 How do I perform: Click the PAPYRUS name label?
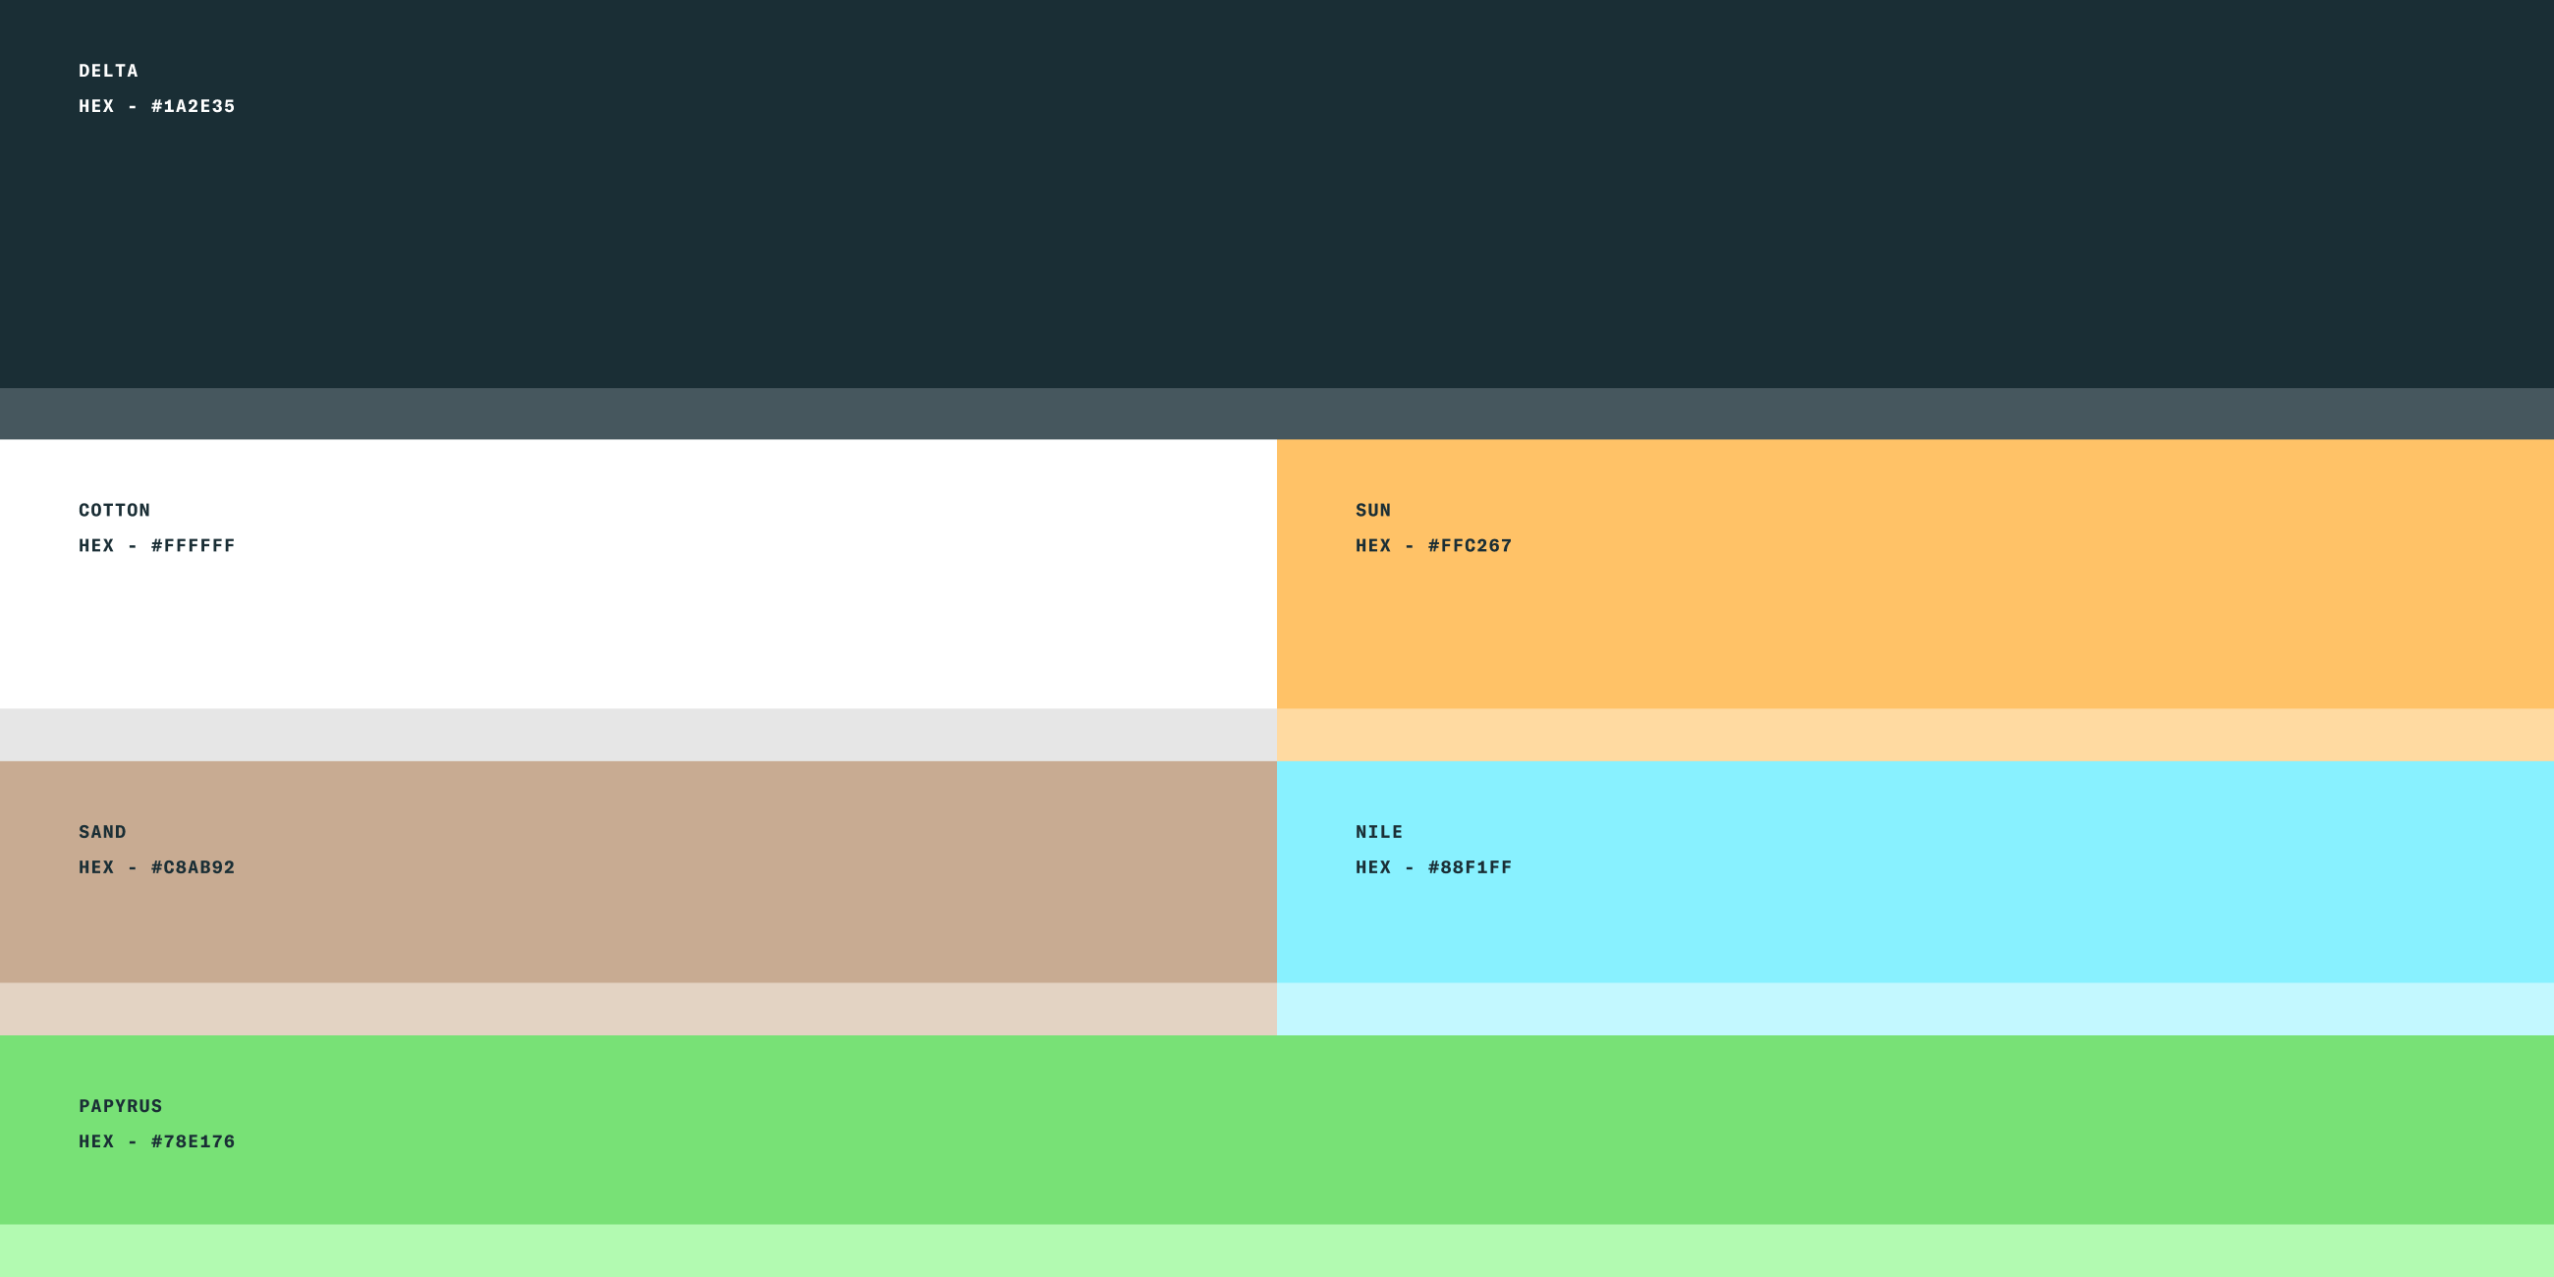tap(120, 1106)
